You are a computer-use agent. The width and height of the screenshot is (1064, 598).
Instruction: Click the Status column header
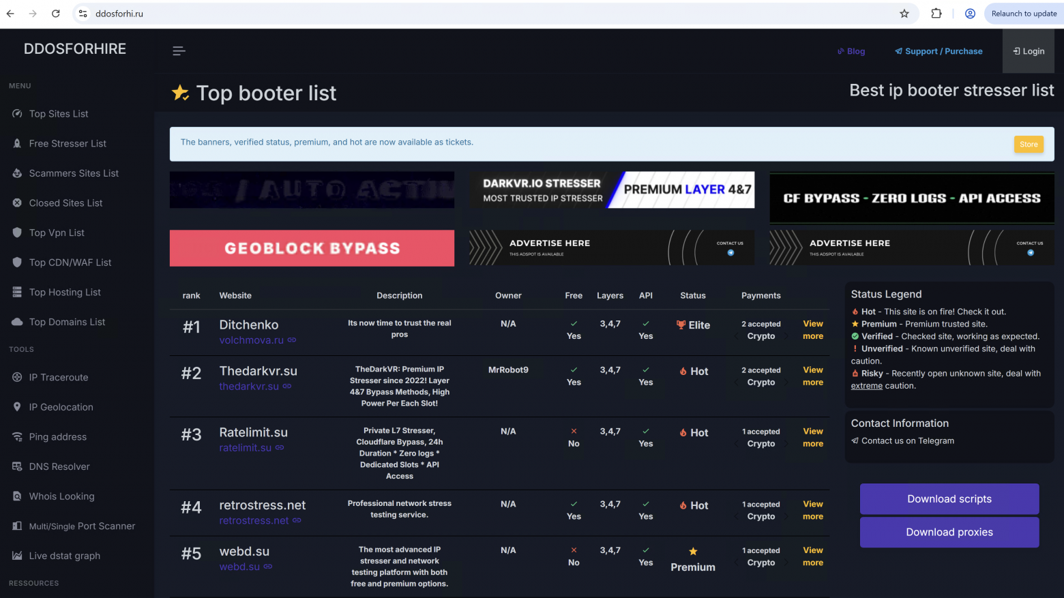coord(693,296)
